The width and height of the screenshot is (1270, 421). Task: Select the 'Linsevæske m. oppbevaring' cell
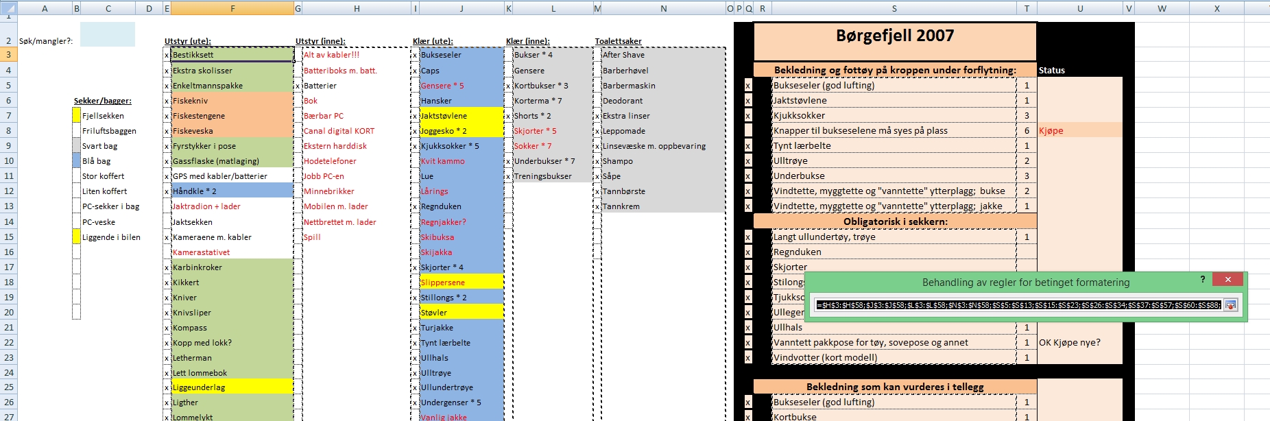click(663, 146)
